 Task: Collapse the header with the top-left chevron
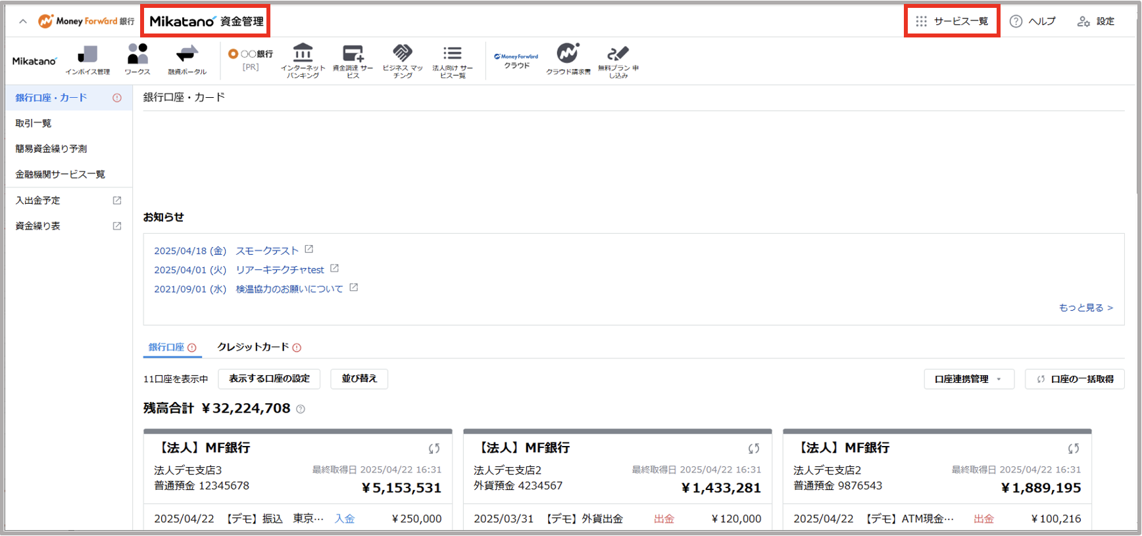23,21
